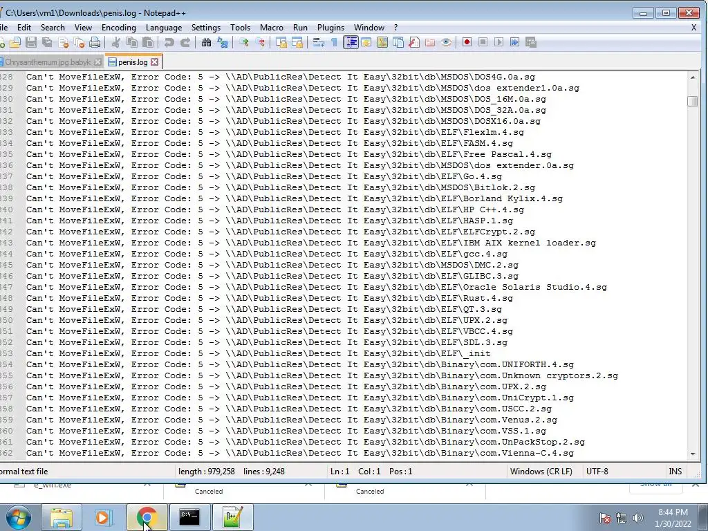Click the 'length : 979,258' status entry

pos(206,472)
